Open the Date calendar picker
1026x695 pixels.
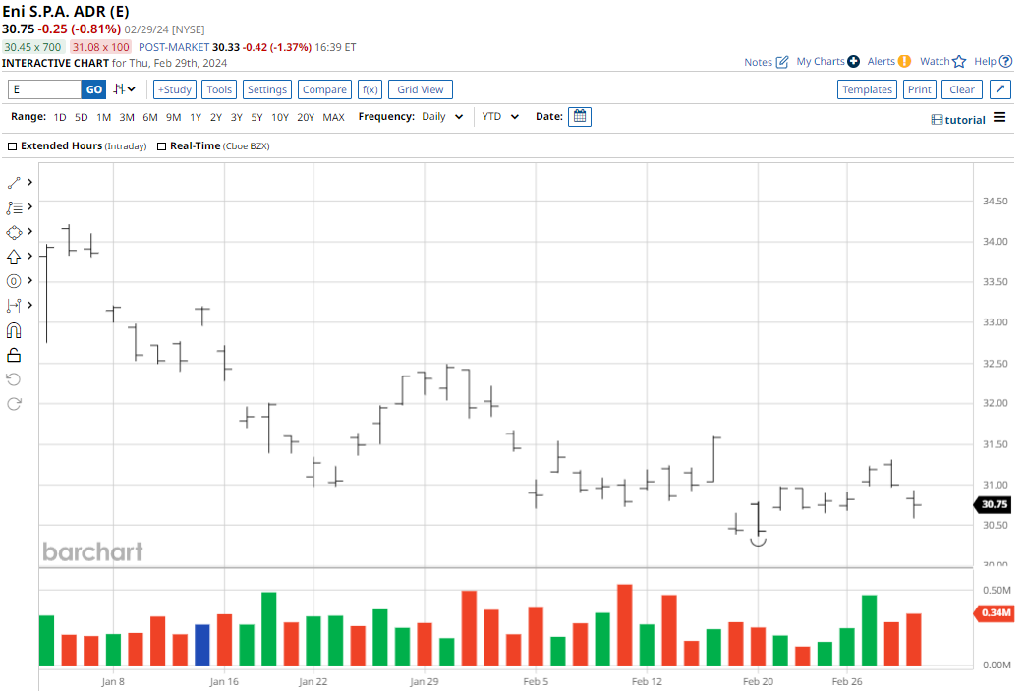click(580, 116)
